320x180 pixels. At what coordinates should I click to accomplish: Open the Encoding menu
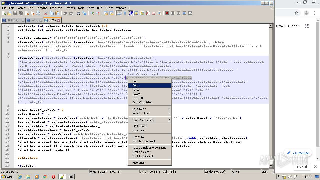42,8
